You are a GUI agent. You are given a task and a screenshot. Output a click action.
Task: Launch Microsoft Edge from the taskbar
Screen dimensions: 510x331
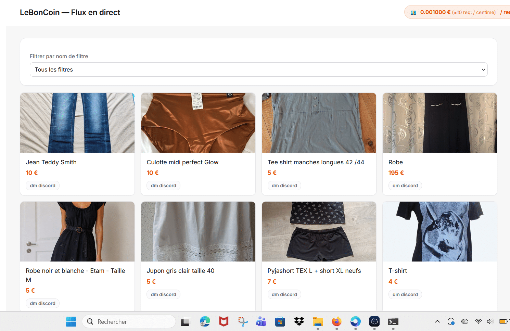pyautogui.click(x=205, y=322)
